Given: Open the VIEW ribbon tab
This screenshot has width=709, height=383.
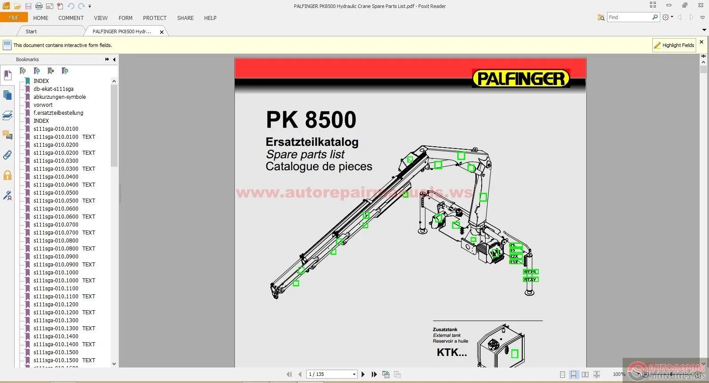Looking at the screenshot, I should [x=101, y=18].
